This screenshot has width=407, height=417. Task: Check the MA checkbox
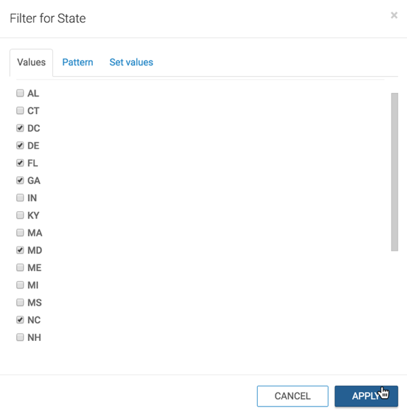coord(20,233)
